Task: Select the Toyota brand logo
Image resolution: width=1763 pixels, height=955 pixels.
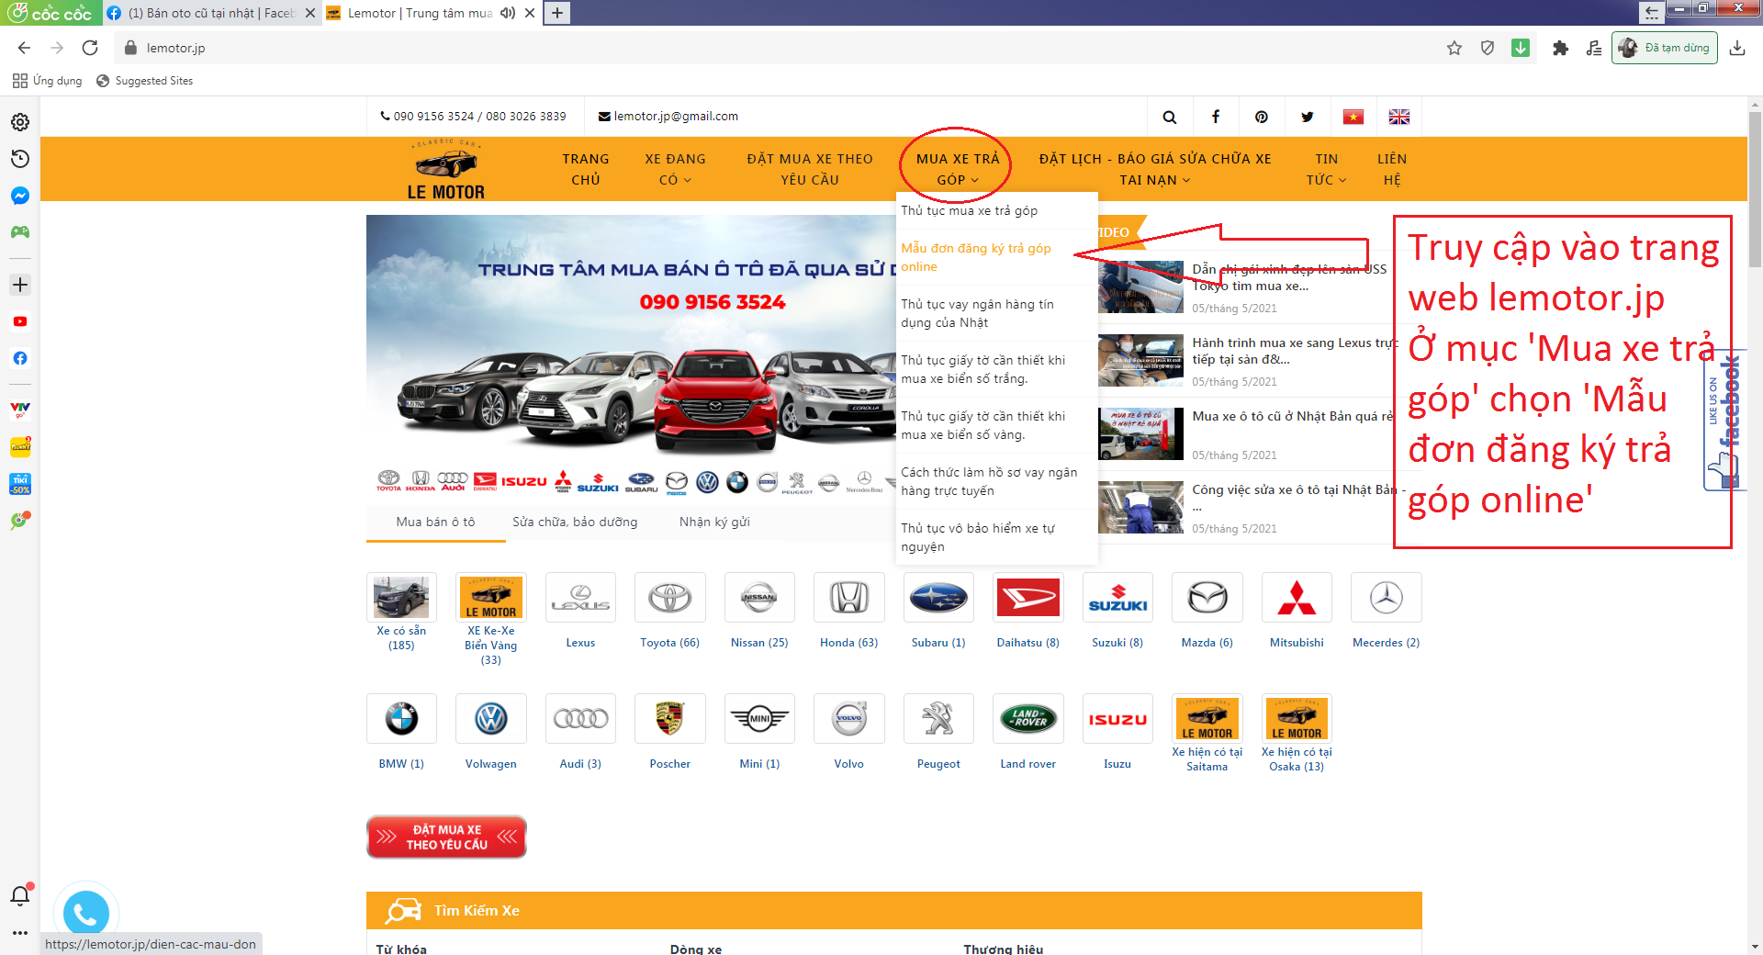Action: (x=670, y=598)
